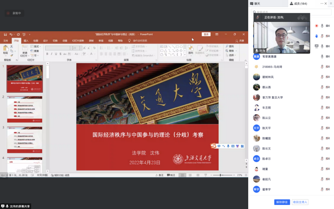
Task: Click Replace (替换) in editing group
Action: click(x=231, y=51)
